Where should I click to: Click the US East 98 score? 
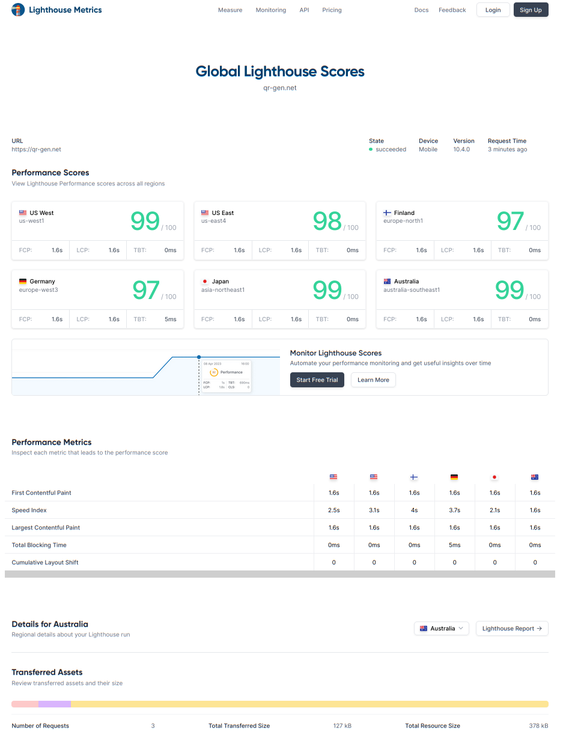pyautogui.click(x=327, y=222)
